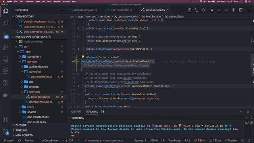Maximize the terminal panel with up chevron

(241, 112)
